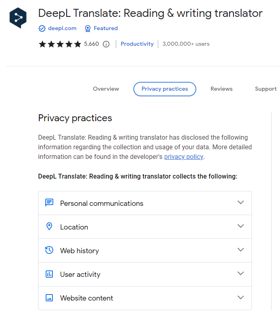
Task: Switch to the Overview tab
Action: click(x=106, y=89)
